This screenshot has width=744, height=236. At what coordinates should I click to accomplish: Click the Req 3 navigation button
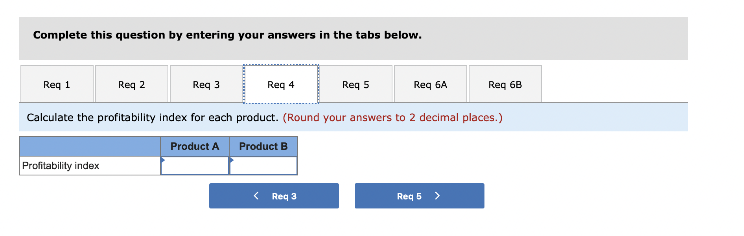(x=274, y=195)
